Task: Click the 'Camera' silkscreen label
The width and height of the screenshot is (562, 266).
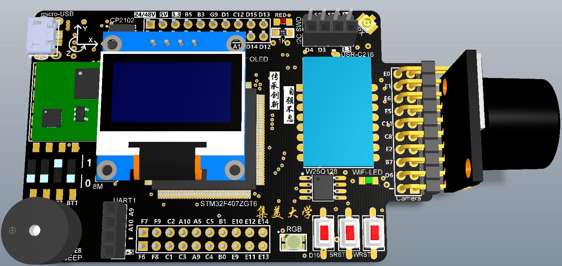Action: click(x=408, y=198)
